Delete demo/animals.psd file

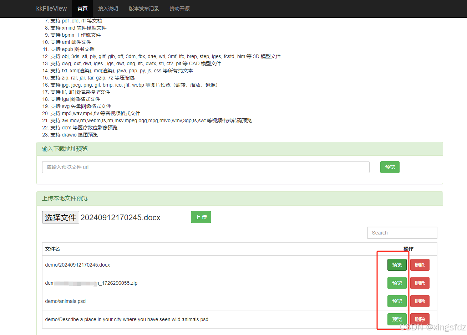[420, 301]
